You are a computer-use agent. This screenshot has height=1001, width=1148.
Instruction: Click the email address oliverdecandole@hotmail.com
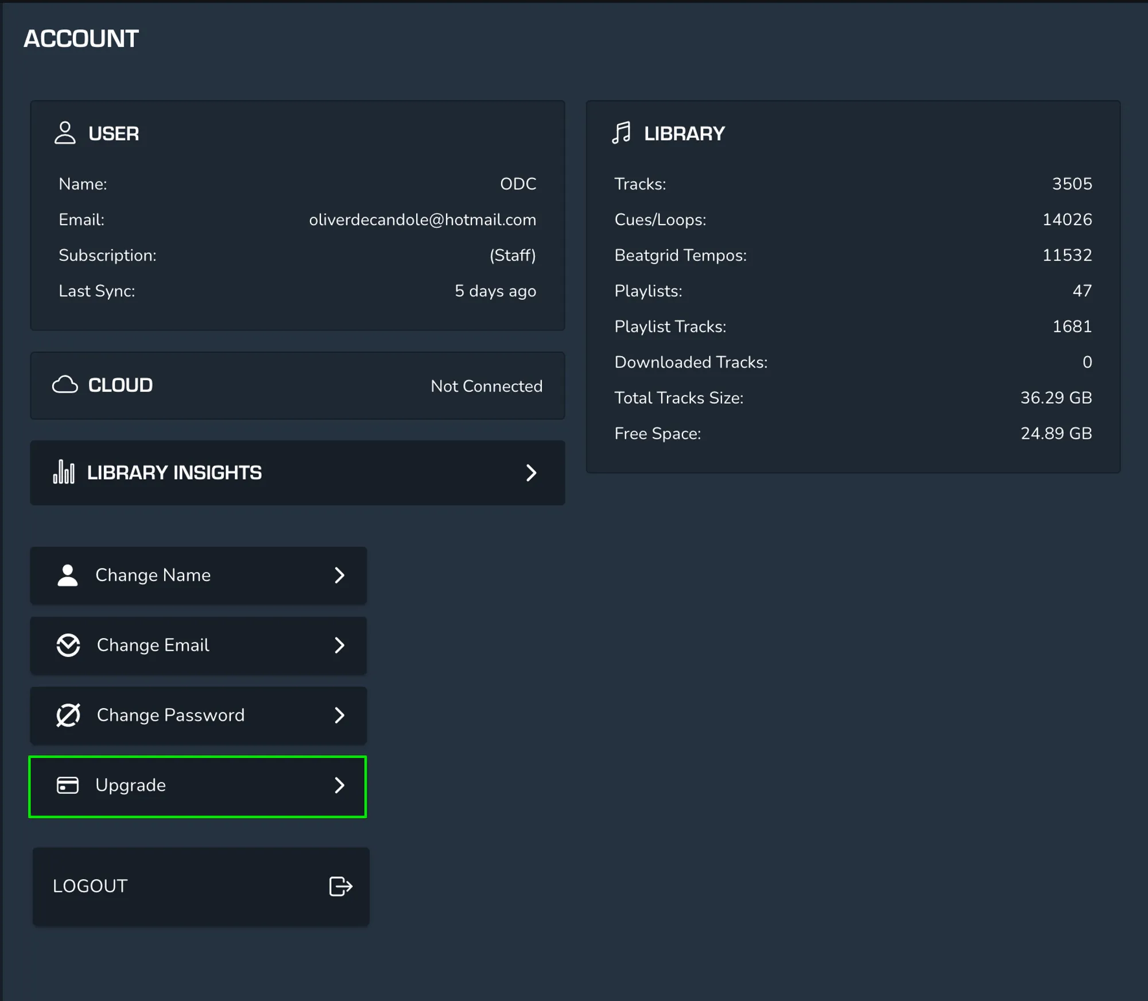422,219
